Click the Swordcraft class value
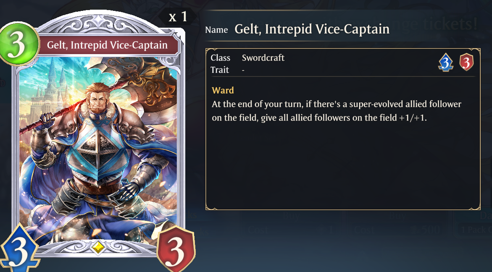The height and width of the screenshot is (272, 492). point(263,58)
